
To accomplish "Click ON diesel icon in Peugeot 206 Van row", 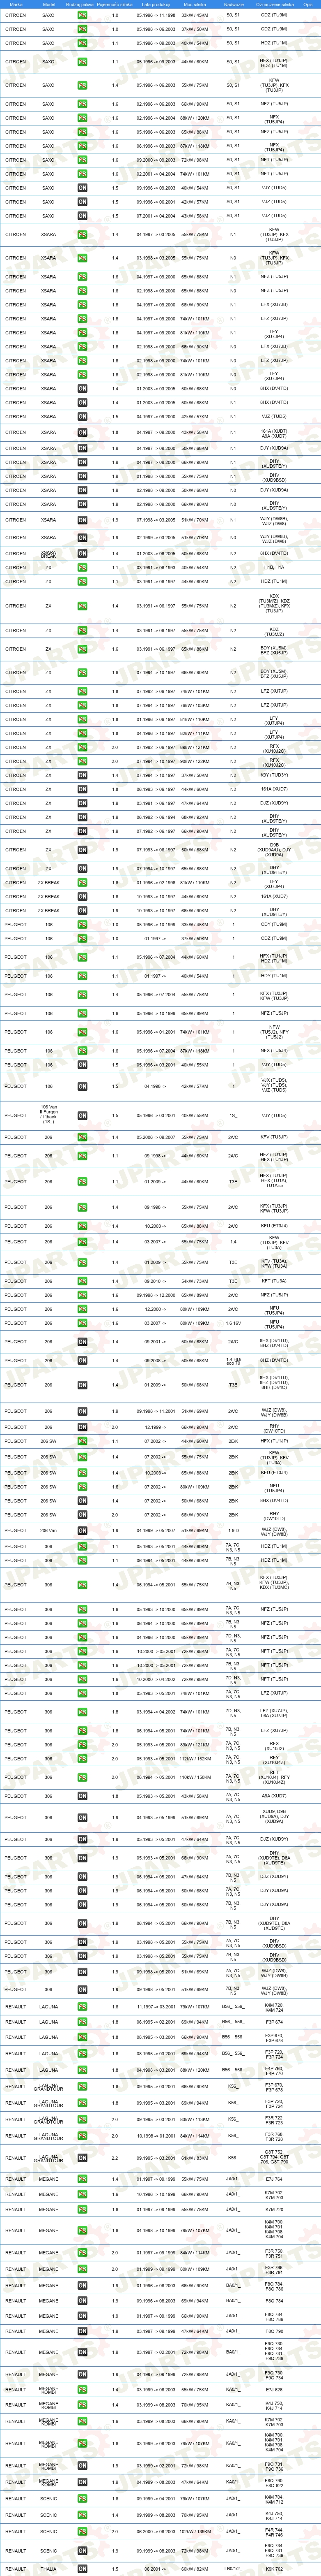I will [83, 1531].
